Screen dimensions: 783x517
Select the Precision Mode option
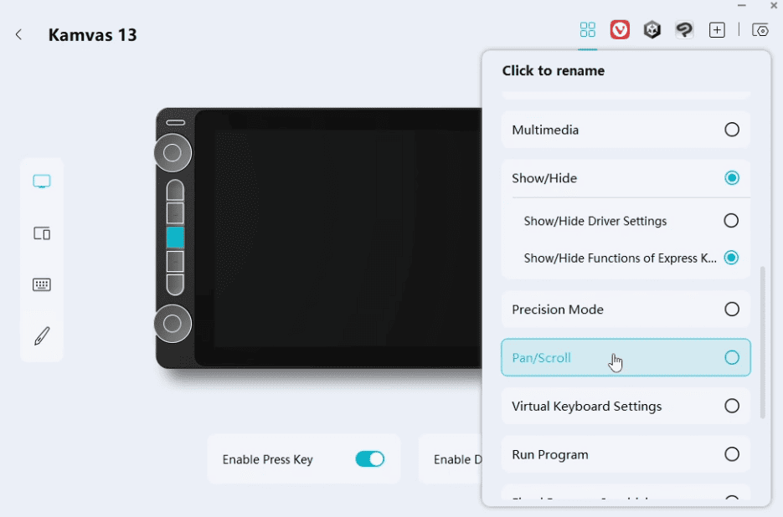pyautogui.click(x=731, y=310)
